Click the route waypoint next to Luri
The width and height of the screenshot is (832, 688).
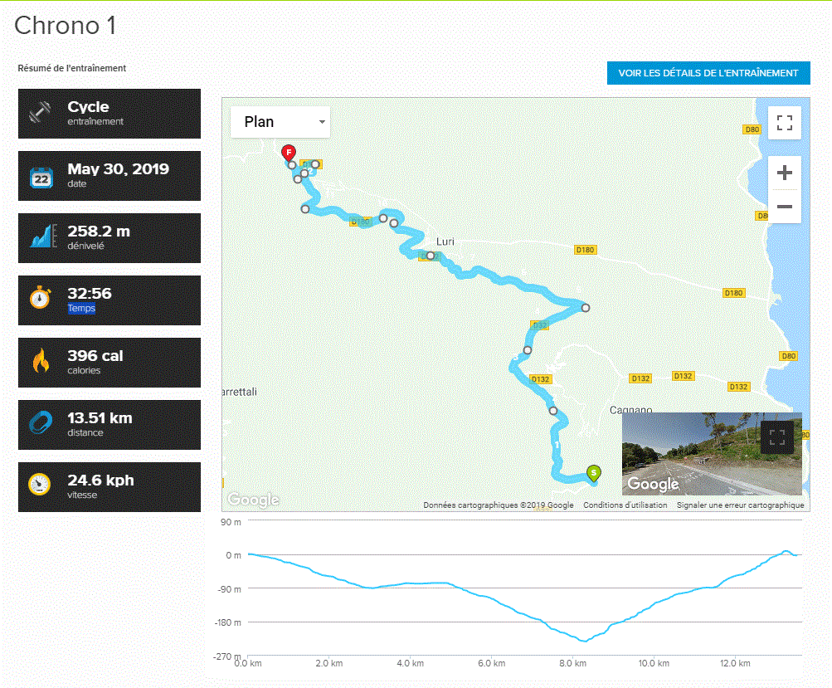[x=431, y=256]
